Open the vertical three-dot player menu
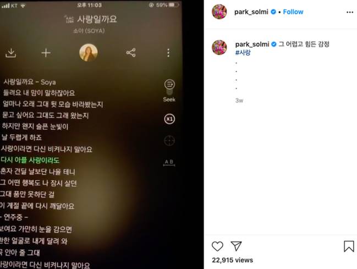357x269 pixels. tap(168, 53)
